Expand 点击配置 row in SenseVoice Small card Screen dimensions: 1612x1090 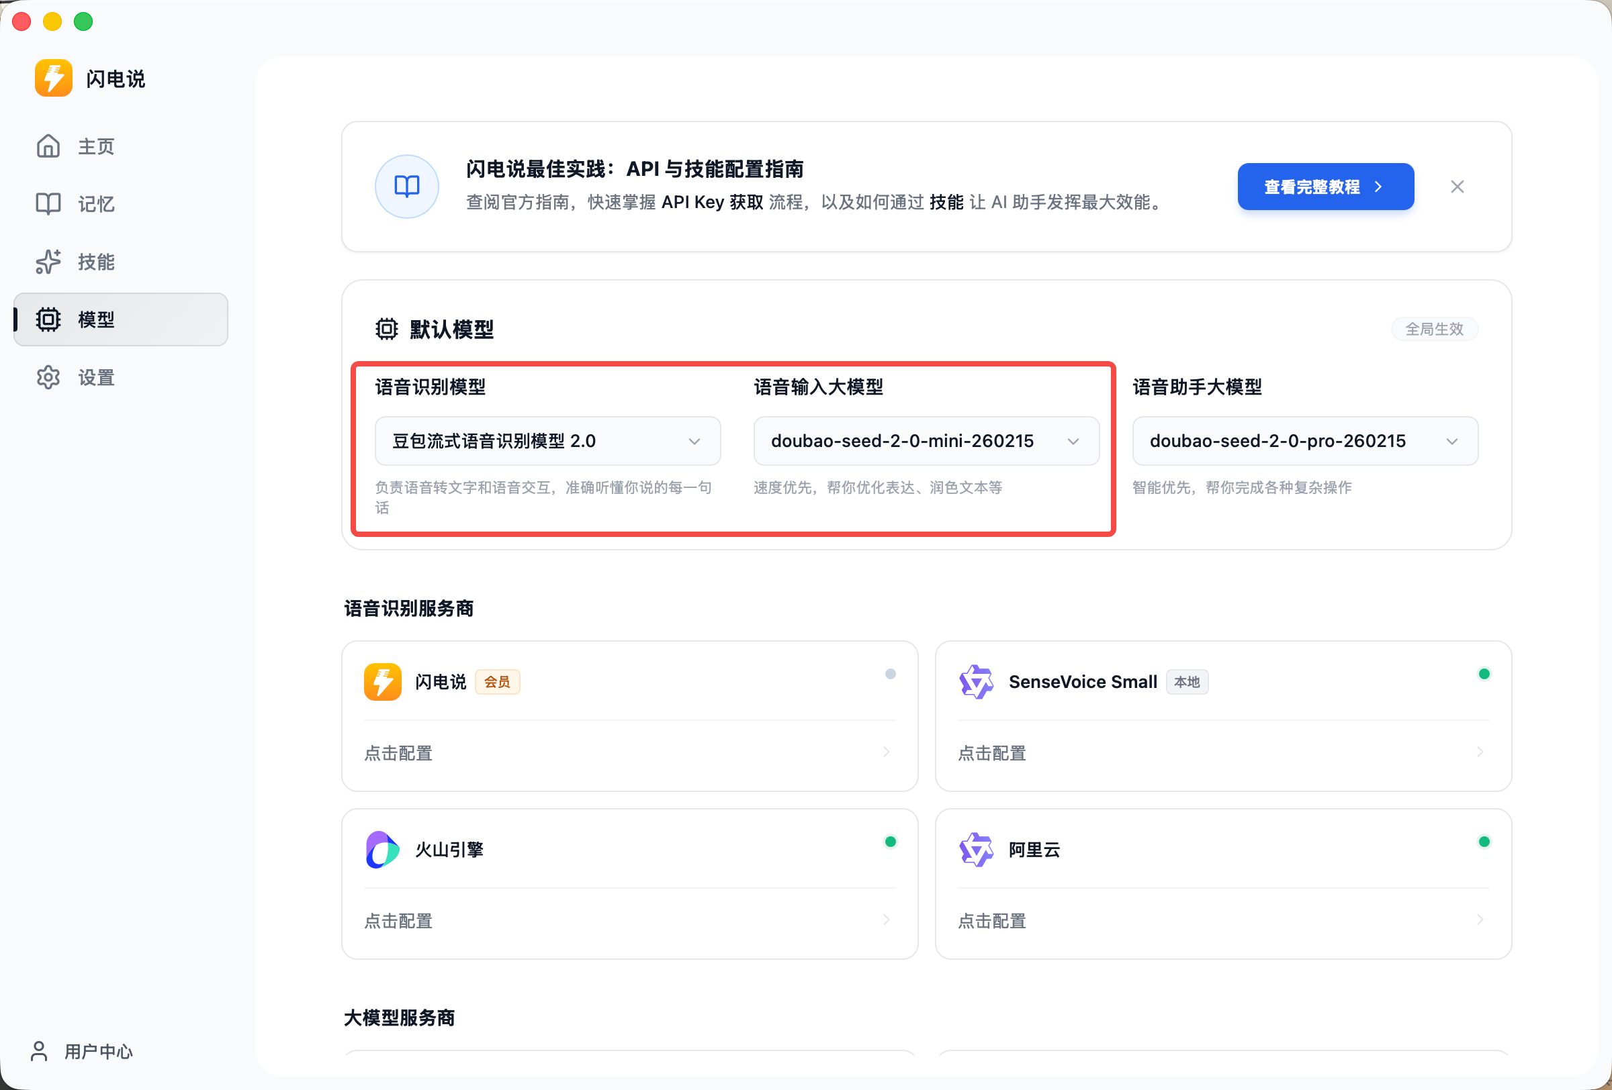(1224, 752)
